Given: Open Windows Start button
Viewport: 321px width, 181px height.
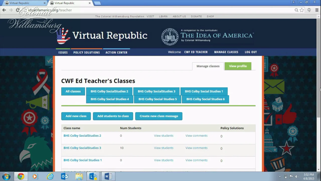Looking at the screenshot, I should [x=6, y=176].
